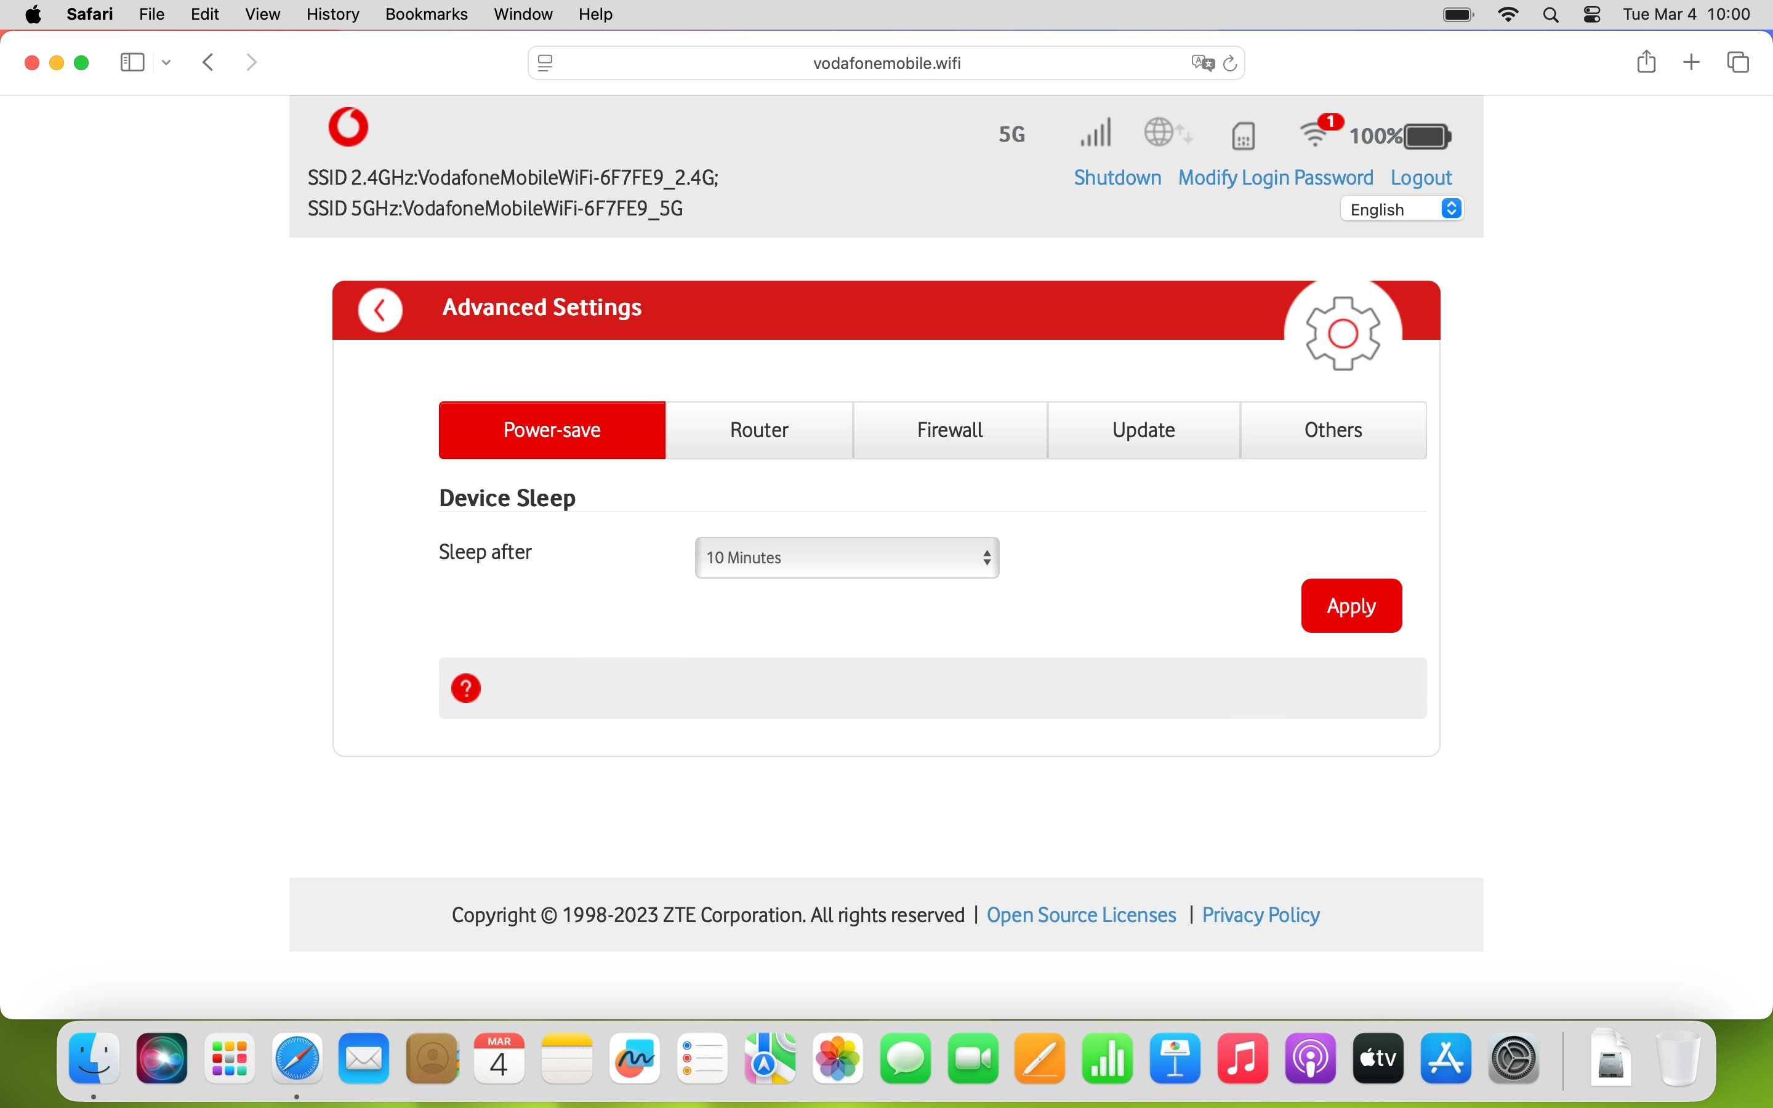Image resolution: width=1773 pixels, height=1108 pixels.
Task: Switch to the Firewall tab
Action: [949, 430]
